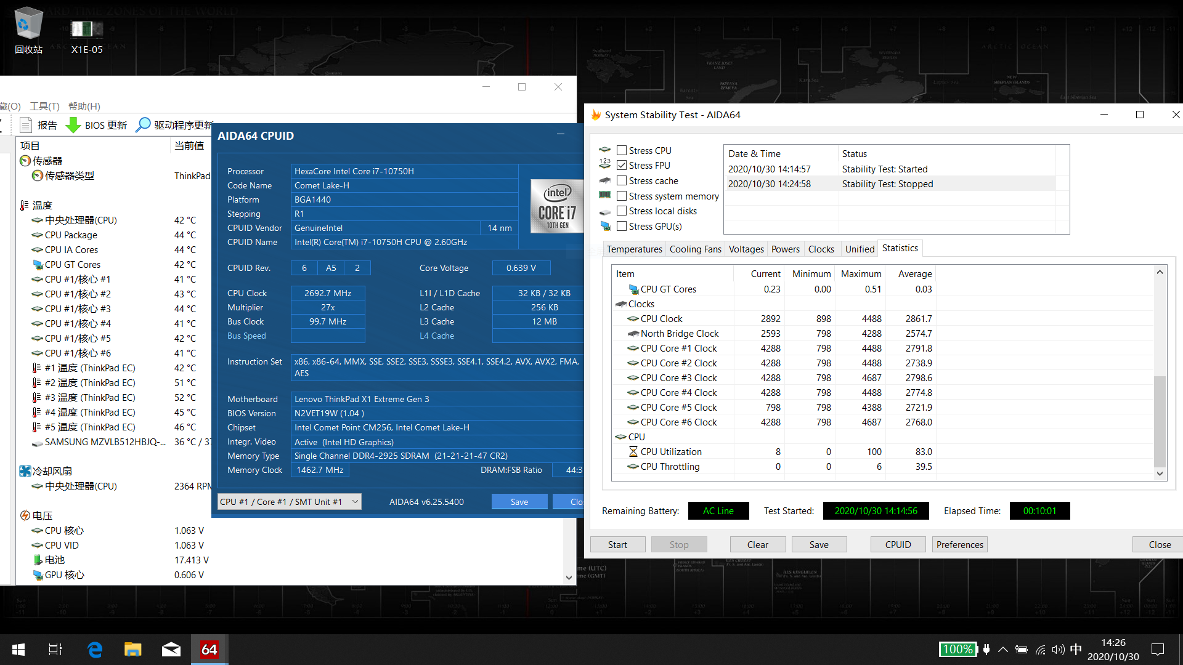This screenshot has height=665, width=1183.
Task: Click the CPU Utilization hourglass icon
Action: [x=633, y=451]
